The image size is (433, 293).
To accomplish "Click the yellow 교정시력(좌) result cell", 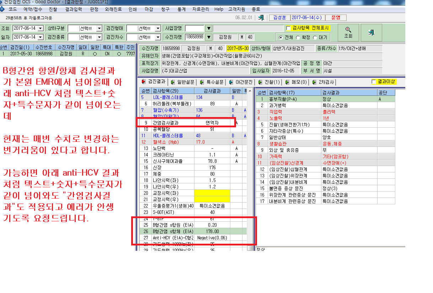I will tap(212, 193).
